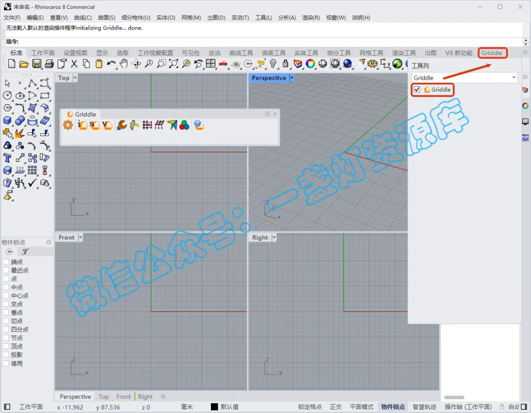Click the Griddle help question icon
The height and width of the screenshot is (413, 531).
point(199,125)
